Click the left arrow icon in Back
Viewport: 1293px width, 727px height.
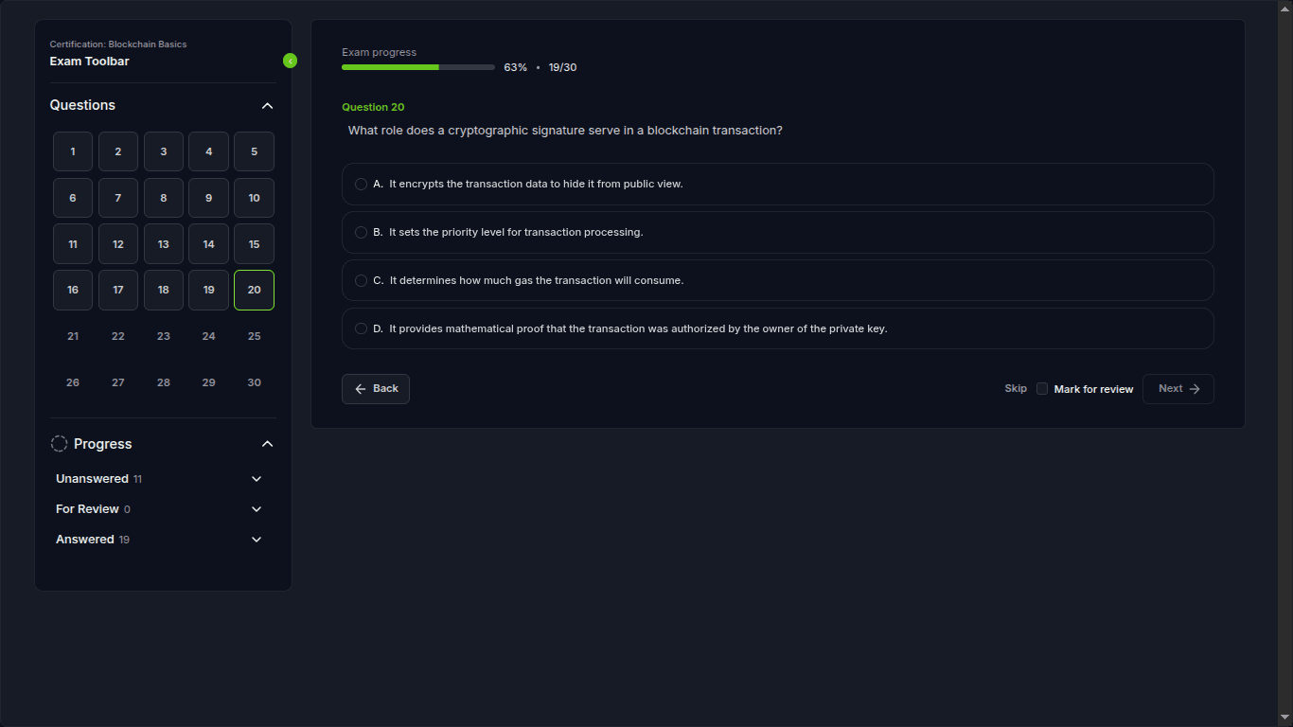[361, 389]
